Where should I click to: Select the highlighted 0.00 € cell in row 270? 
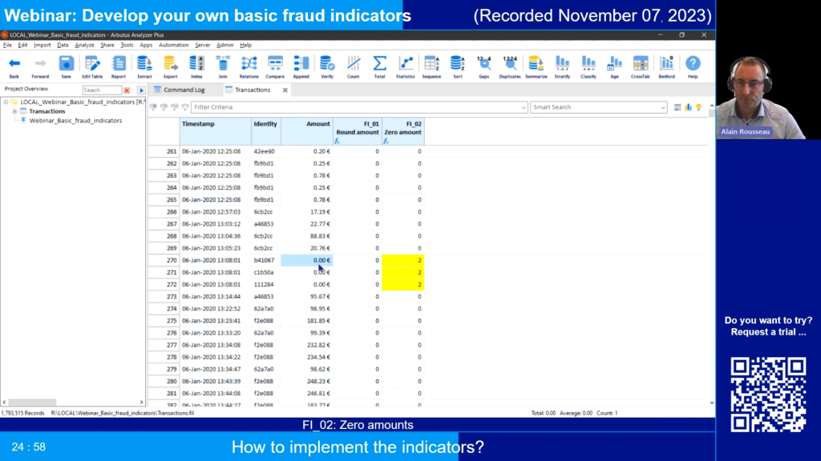[x=307, y=260]
